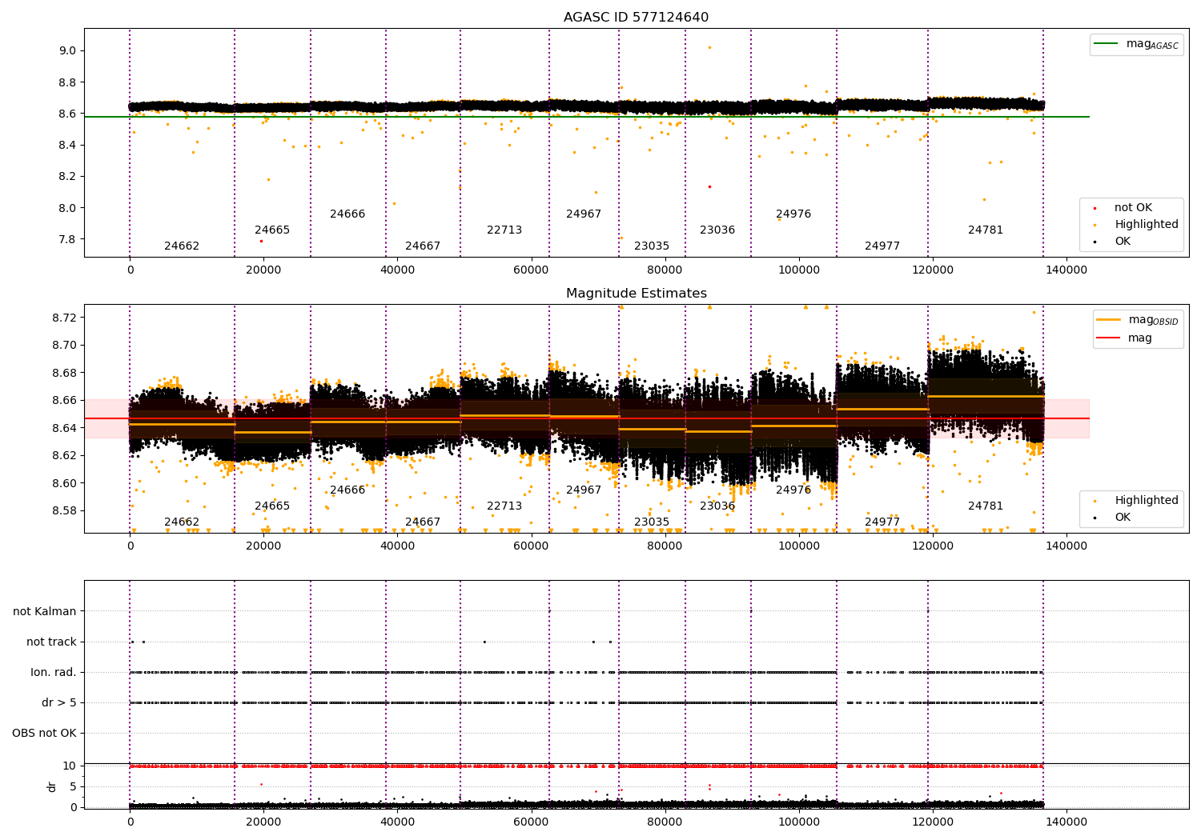Screen dimensions: 1201x840
Task: Click the isolated red not-OK point near magnitude 8.13
Action: [x=709, y=187]
